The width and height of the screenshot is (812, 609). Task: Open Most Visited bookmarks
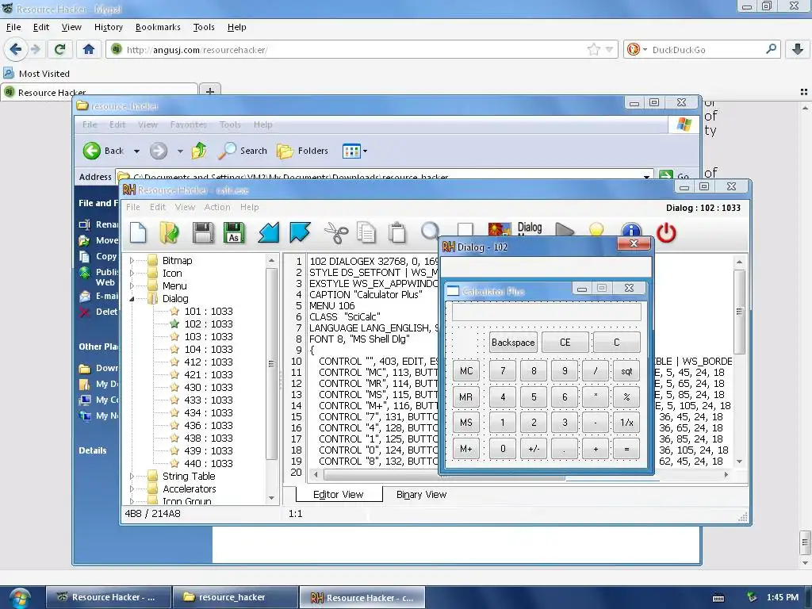[x=36, y=74]
